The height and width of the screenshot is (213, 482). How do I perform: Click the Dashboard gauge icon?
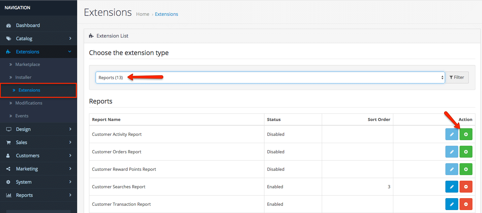tap(9, 25)
